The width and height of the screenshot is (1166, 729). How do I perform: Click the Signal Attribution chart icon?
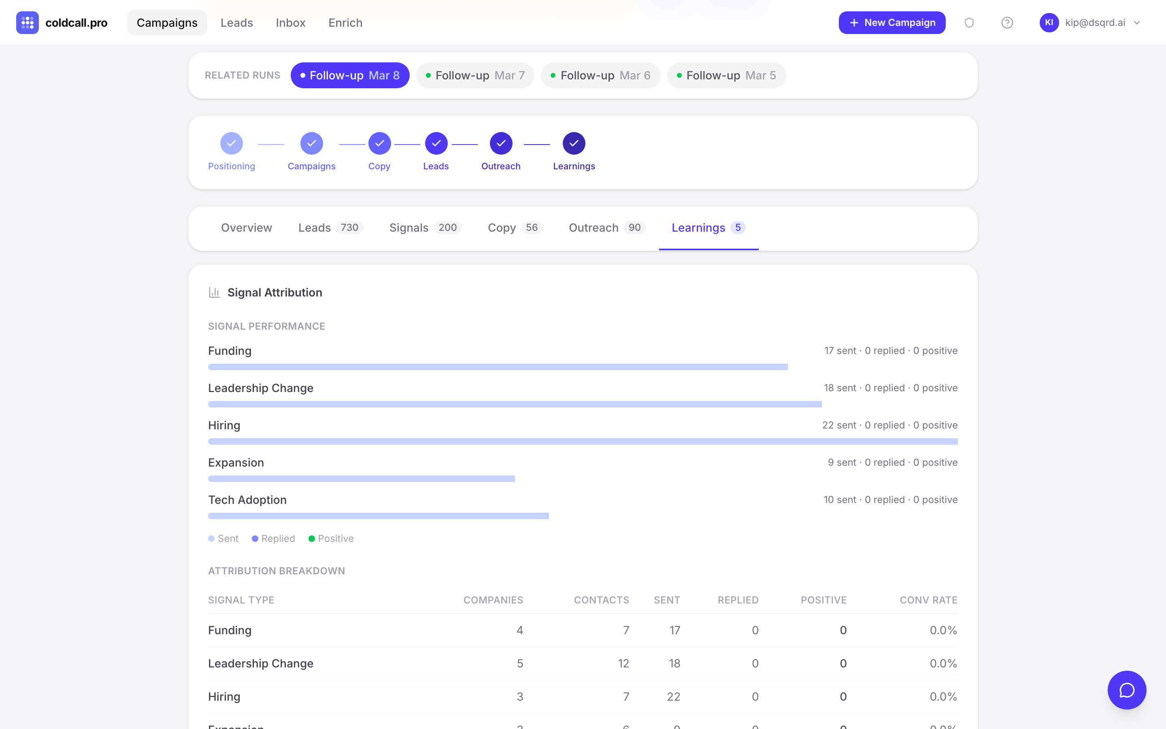coord(215,292)
